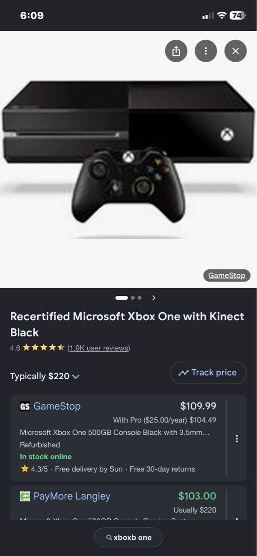
Task: Close the product panel with X button
Action: [x=236, y=51]
